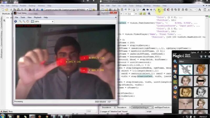Click the Run script button in Editor toolbar
The height and width of the screenshot is (118, 210).
(159, 10)
